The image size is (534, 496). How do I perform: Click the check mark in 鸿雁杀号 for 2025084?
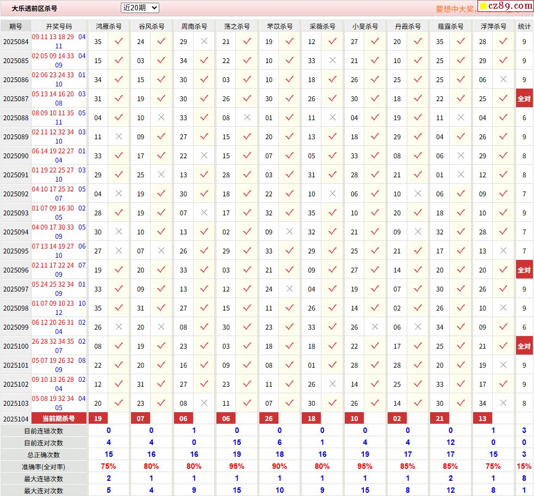tap(119, 41)
